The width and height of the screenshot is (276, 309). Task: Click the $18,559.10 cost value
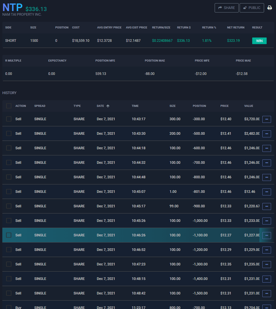tap(81, 41)
